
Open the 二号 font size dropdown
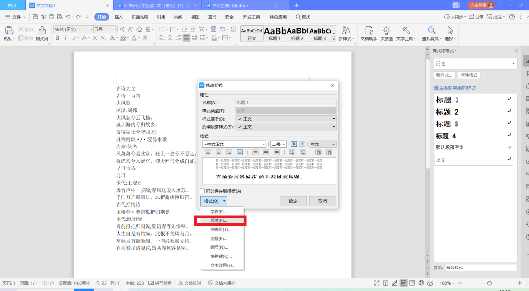point(279,144)
